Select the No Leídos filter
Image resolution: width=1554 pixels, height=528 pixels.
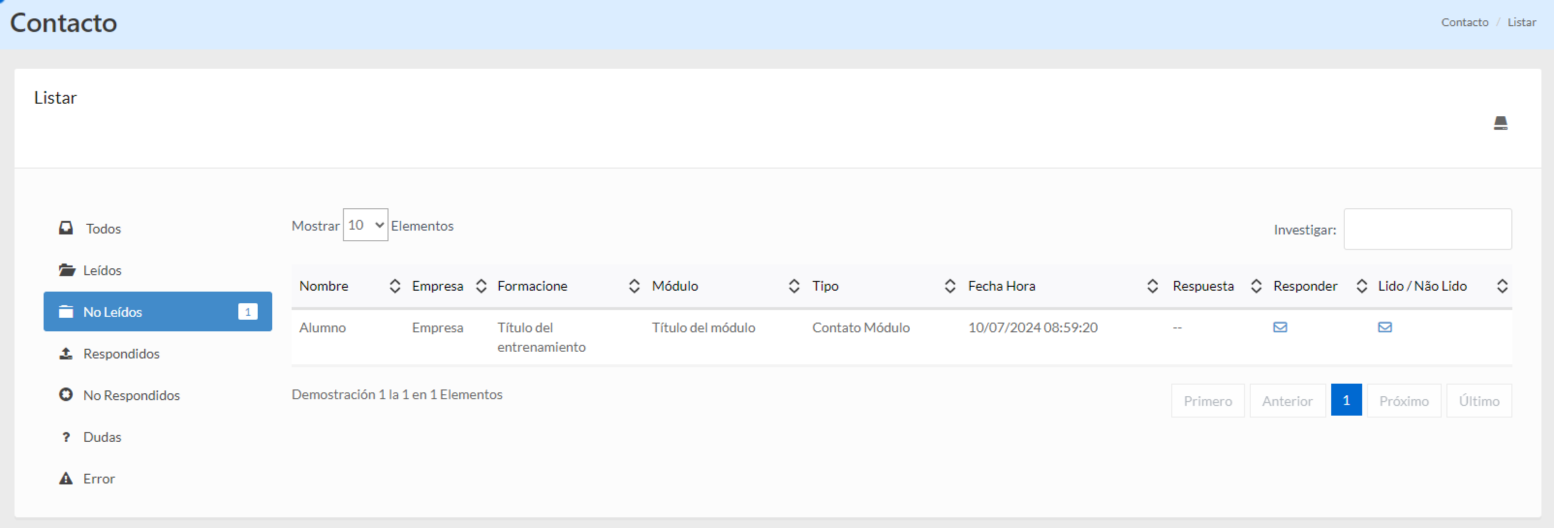pos(112,312)
